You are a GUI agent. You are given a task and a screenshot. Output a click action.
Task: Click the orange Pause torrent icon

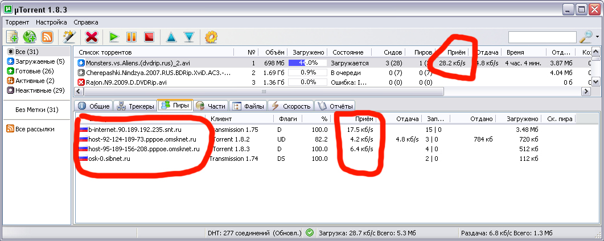[x=132, y=37]
